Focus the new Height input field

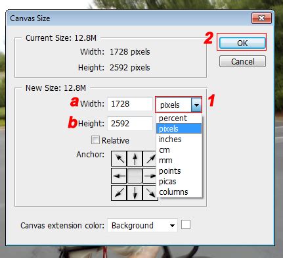point(130,124)
